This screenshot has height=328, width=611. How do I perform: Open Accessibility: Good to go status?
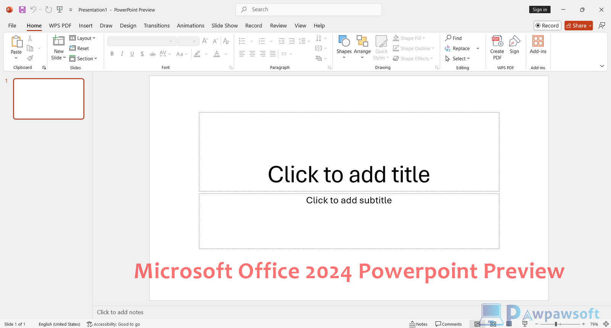[x=113, y=324]
